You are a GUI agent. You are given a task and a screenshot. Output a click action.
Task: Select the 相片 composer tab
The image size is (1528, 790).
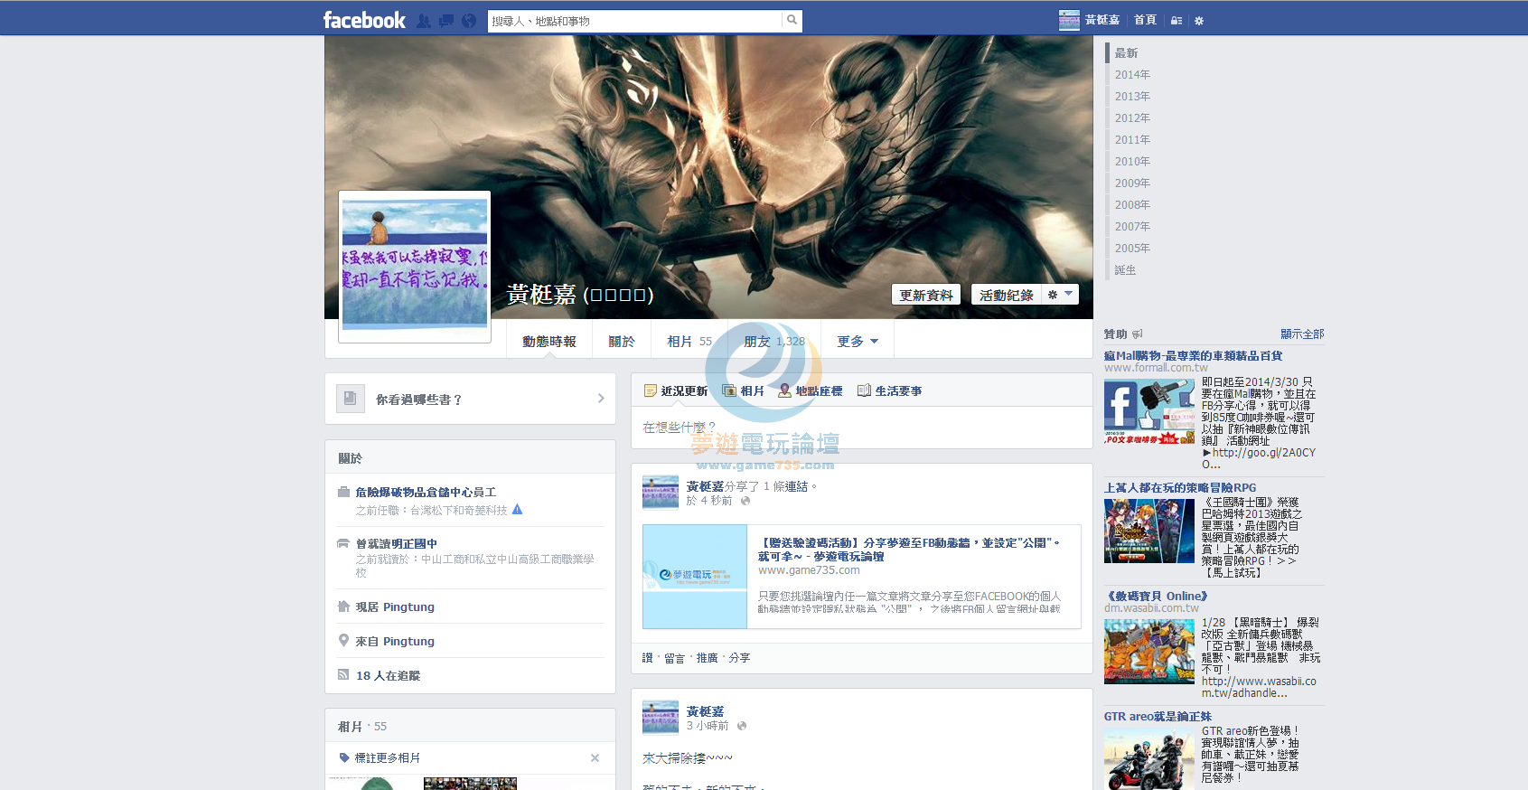[x=744, y=390]
